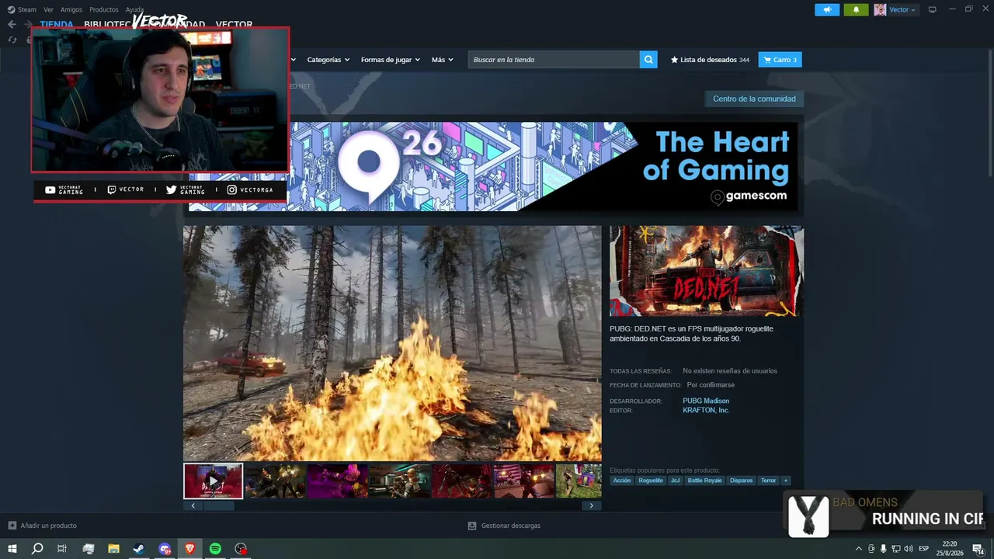
Task: Select the Disparos tag
Action: 742,481
